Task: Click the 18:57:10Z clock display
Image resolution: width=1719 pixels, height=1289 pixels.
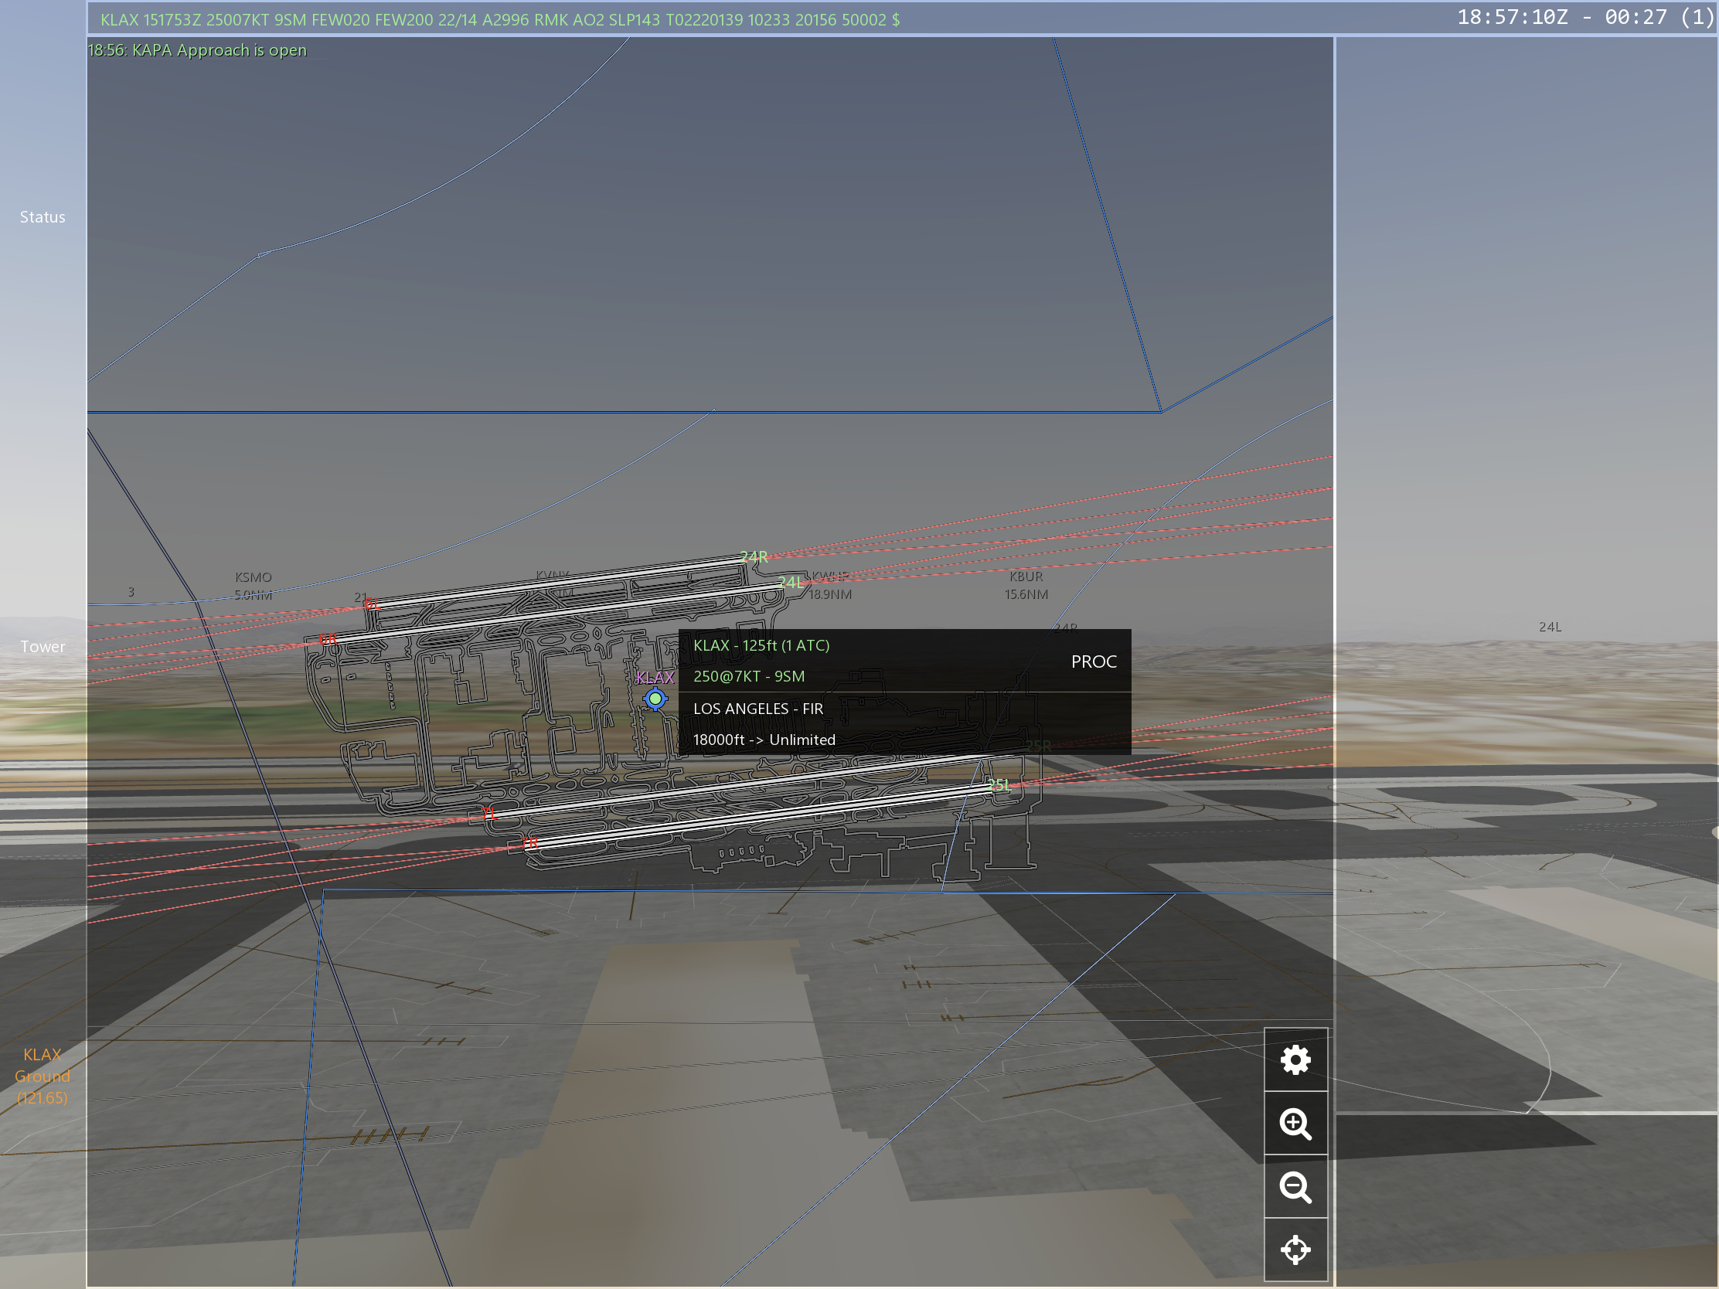Action: (1512, 17)
